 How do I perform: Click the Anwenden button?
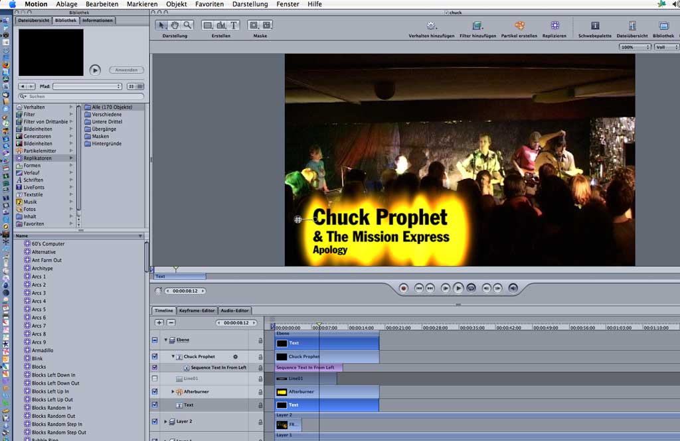point(126,70)
